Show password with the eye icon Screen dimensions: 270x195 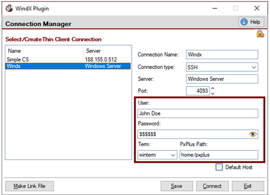pos(253,134)
